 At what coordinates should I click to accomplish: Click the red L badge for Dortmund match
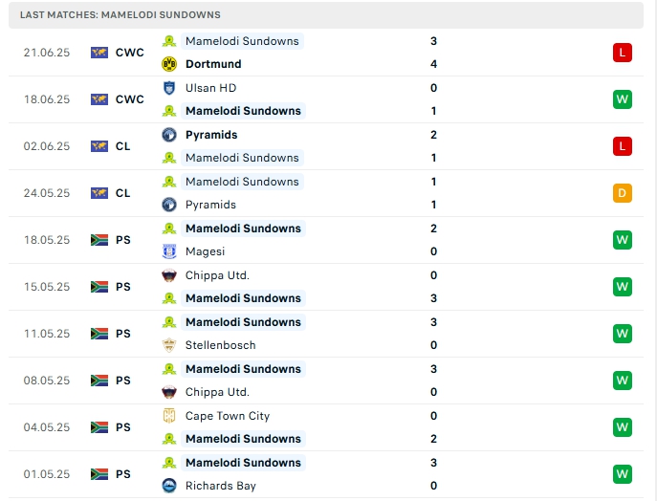[623, 53]
